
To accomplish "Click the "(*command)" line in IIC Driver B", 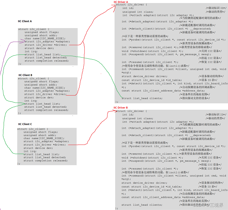I will pos(174,176).
